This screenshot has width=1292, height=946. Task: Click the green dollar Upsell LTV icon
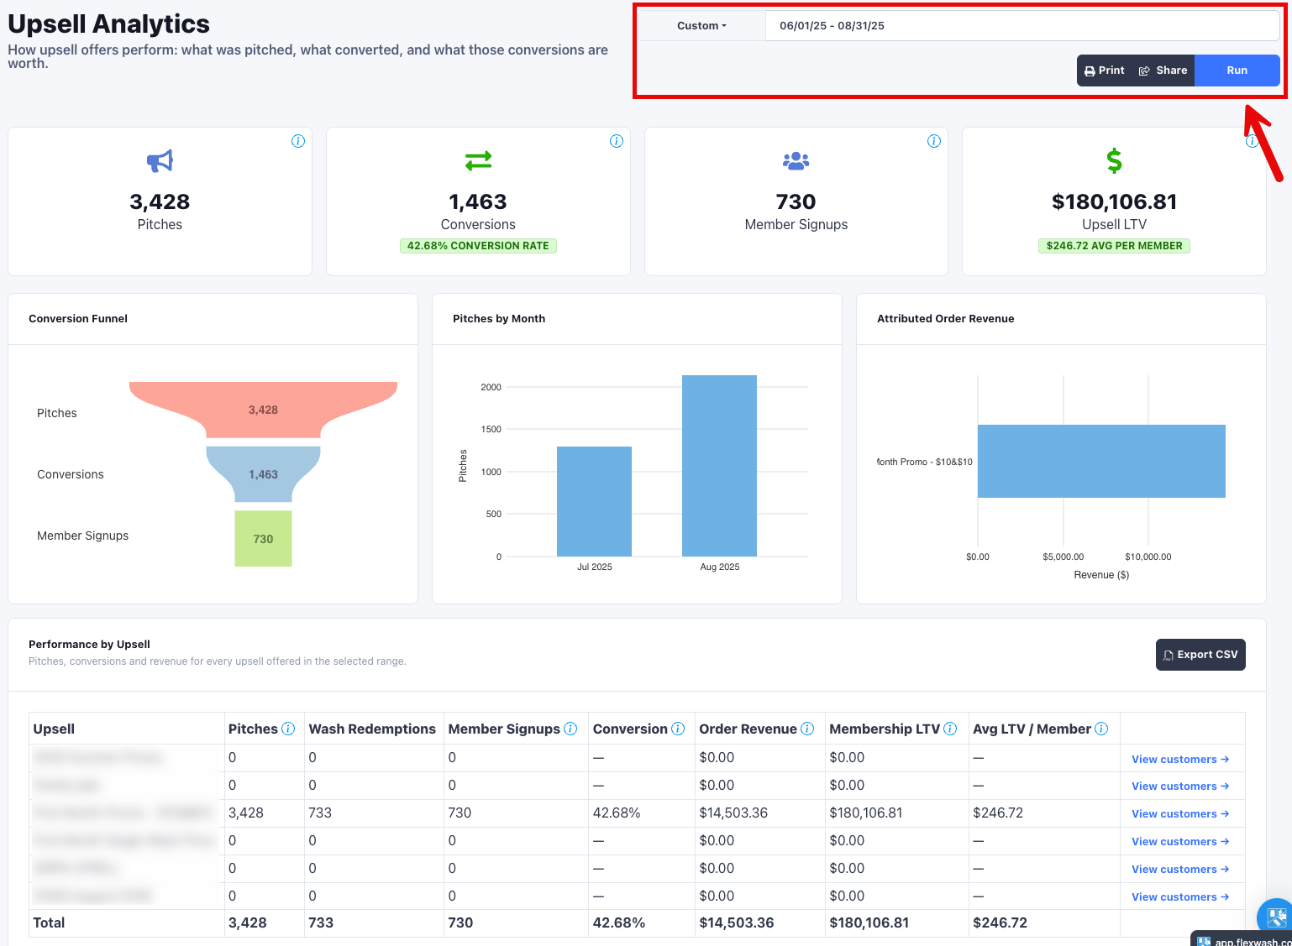pyautogui.click(x=1114, y=160)
